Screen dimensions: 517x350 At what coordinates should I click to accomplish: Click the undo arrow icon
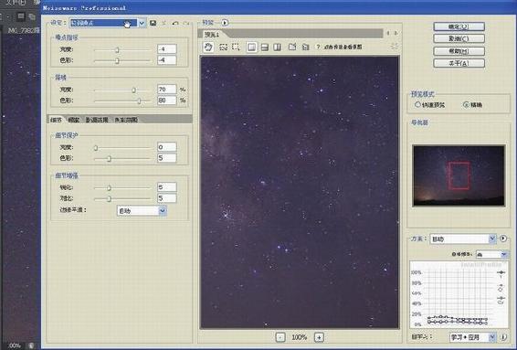click(x=175, y=23)
